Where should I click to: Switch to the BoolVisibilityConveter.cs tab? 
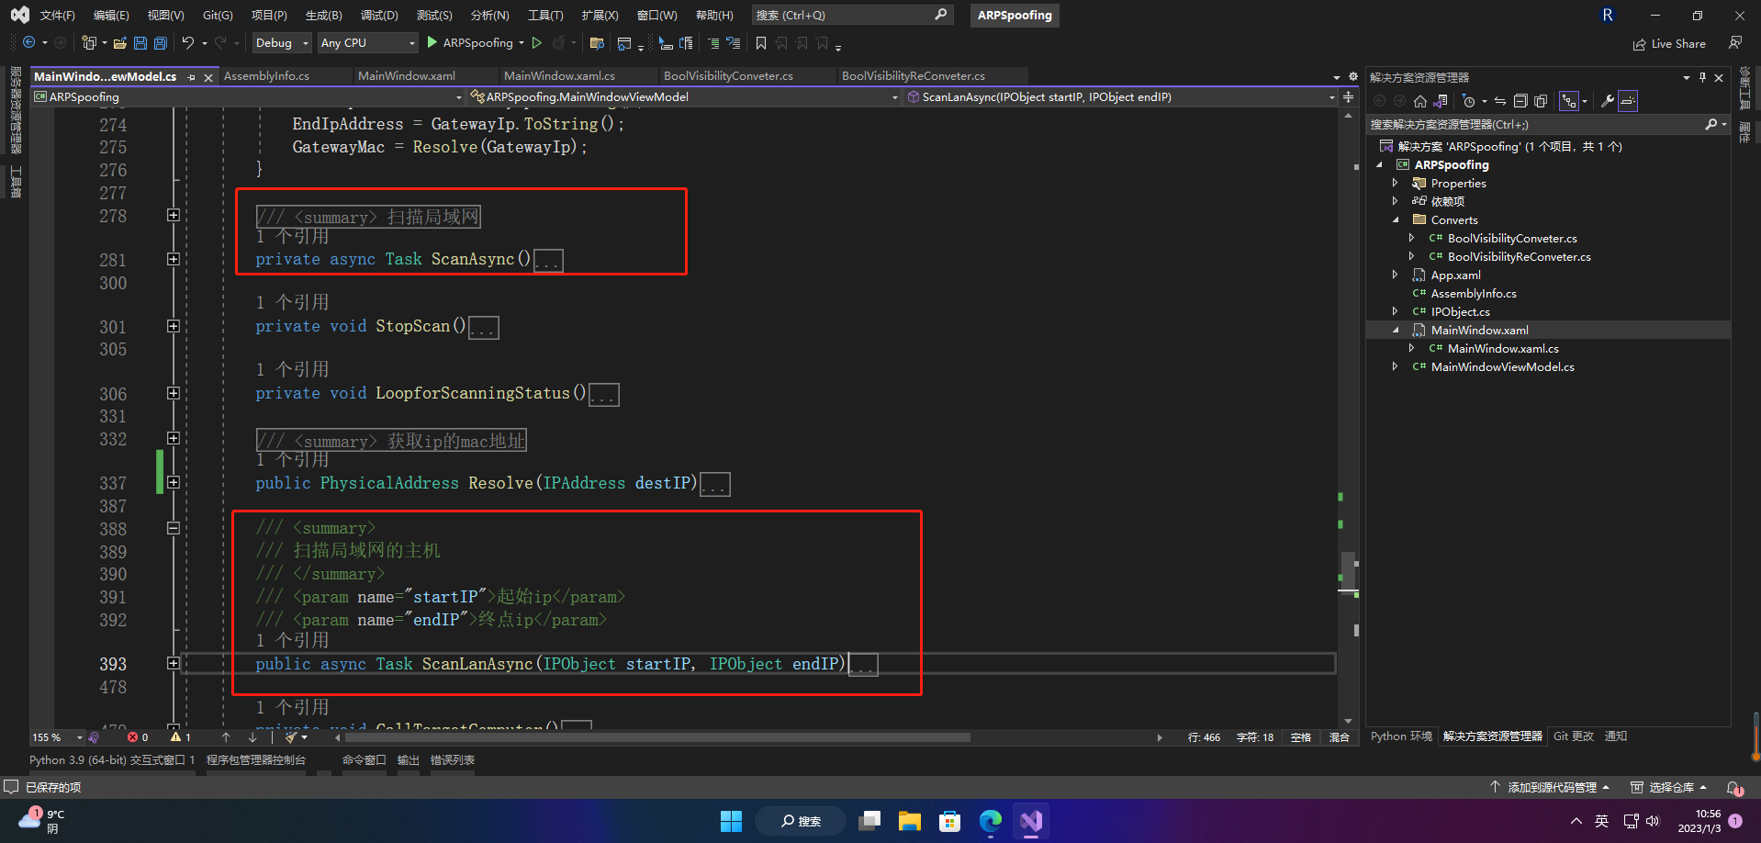(728, 76)
